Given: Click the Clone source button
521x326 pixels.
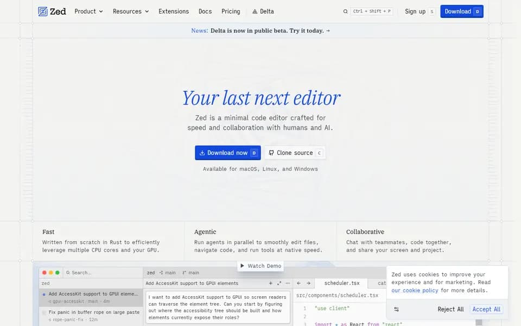Looking at the screenshot, I should pyautogui.click(x=295, y=153).
